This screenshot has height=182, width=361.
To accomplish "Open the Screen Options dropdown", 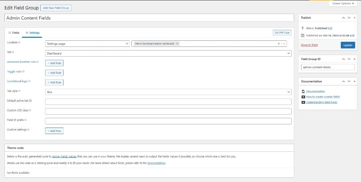I will [343, 4].
